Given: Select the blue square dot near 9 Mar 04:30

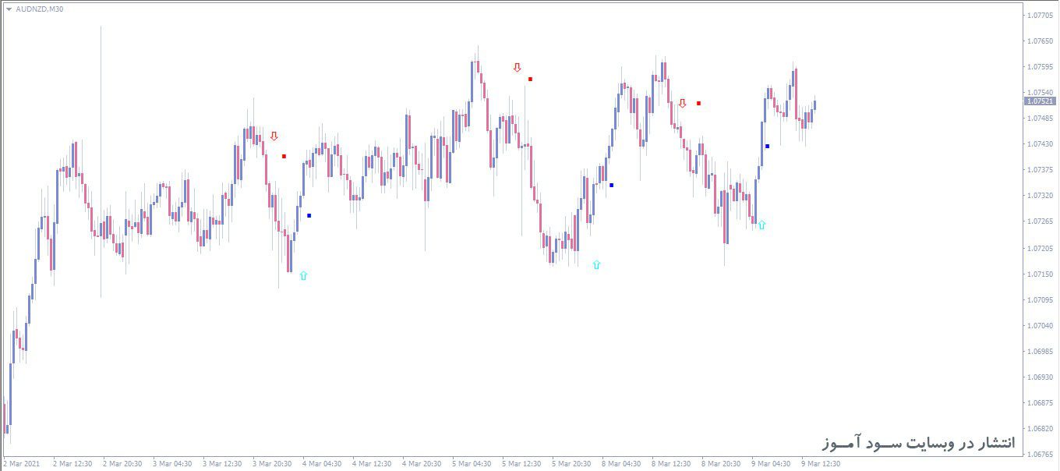Looking at the screenshot, I should point(767,146).
